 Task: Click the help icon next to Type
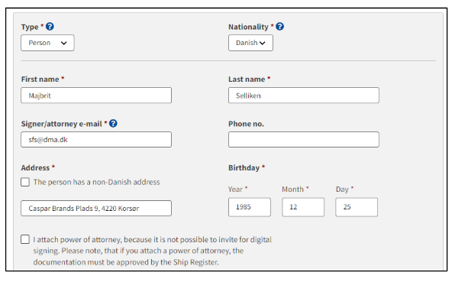click(x=50, y=27)
